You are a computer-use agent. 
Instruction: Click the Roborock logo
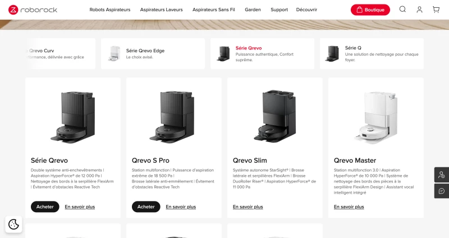(x=33, y=10)
